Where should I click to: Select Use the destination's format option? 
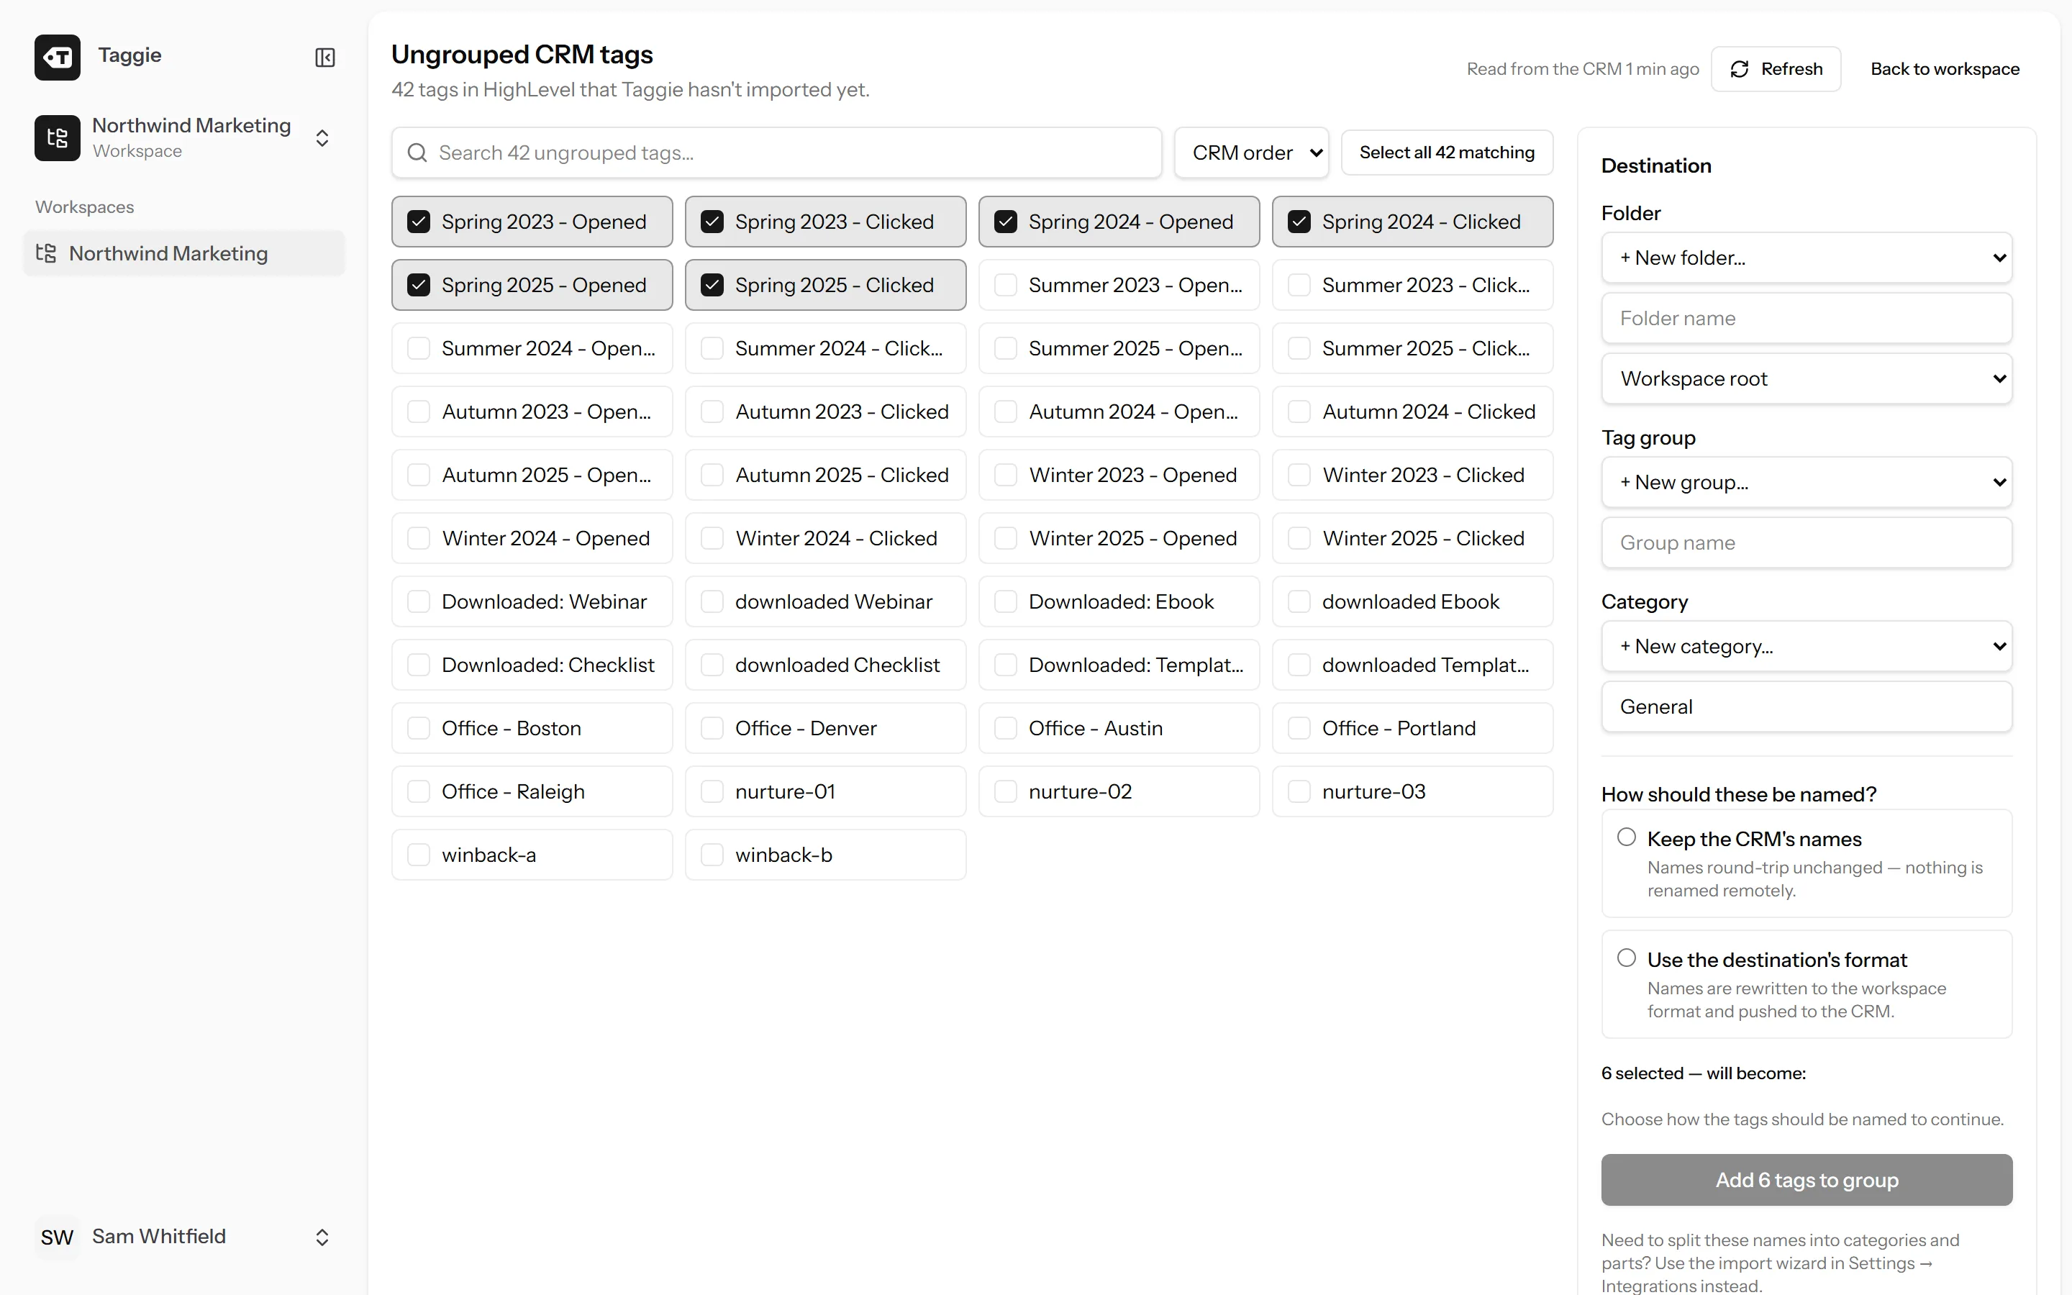1626,958
